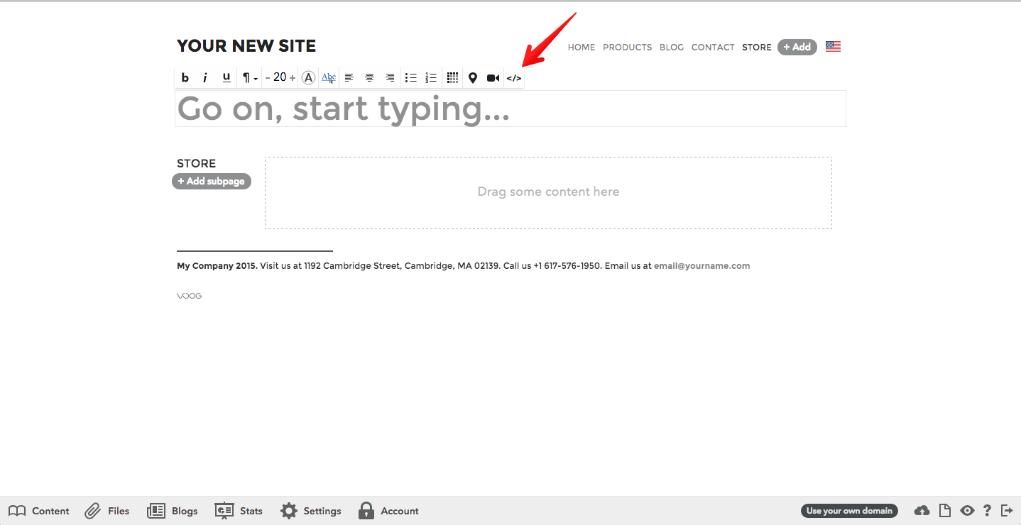Click the email@yourname.com link
Image resolution: width=1021 pixels, height=525 pixels.
tap(701, 266)
